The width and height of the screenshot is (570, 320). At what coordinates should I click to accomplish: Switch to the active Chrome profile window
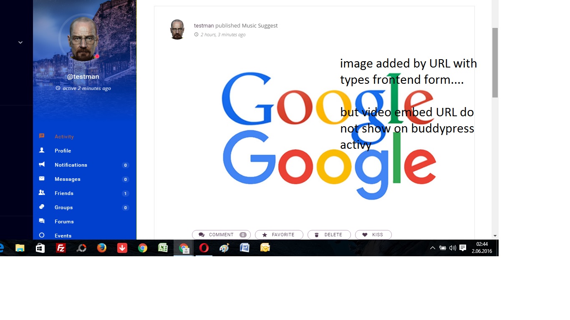point(184,248)
